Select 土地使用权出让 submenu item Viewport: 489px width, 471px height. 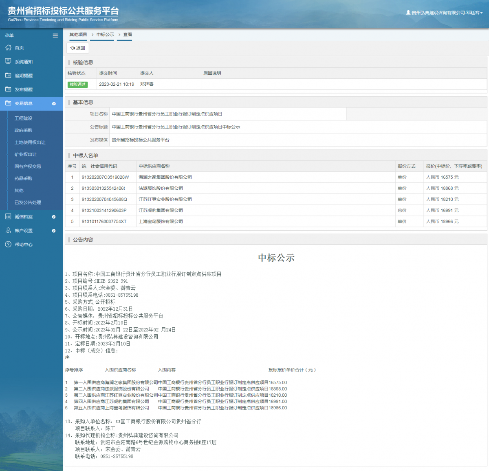(x=30, y=142)
